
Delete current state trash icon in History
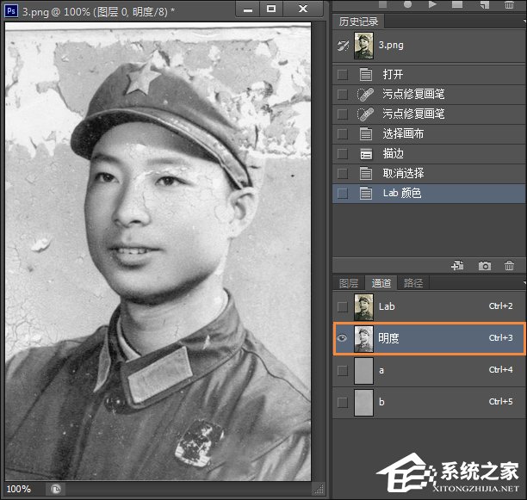tap(509, 266)
